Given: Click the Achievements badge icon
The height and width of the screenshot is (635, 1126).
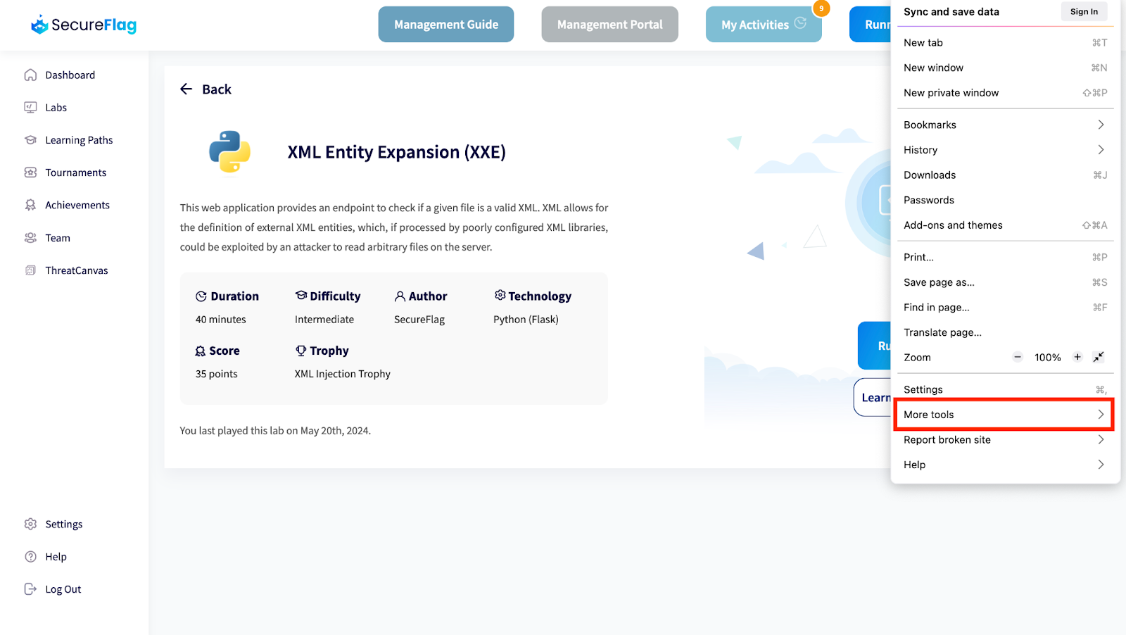Looking at the screenshot, I should [30, 205].
